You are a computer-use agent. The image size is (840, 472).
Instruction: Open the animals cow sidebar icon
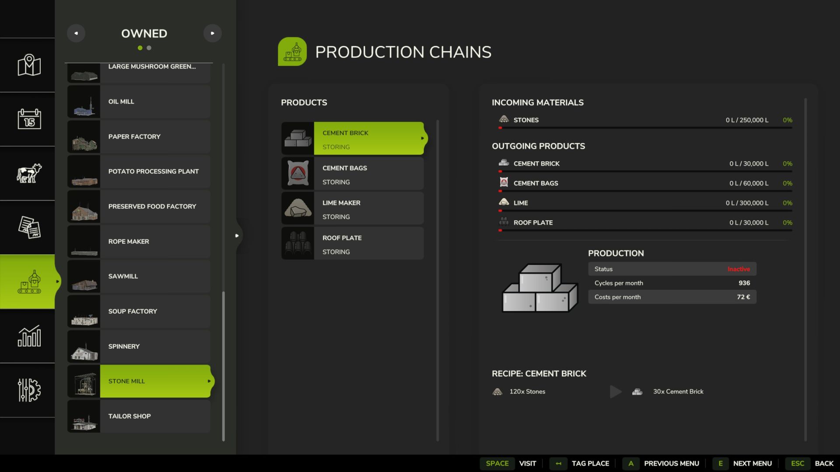[29, 173]
